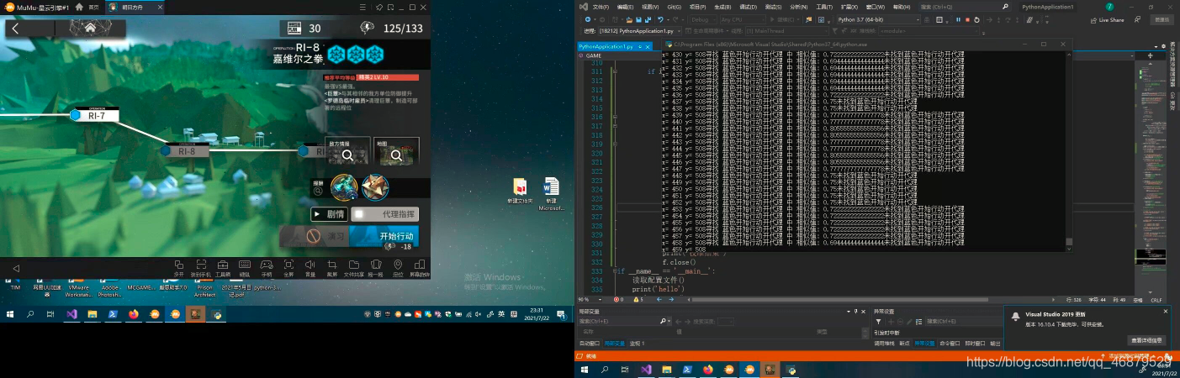
Task: Open MuMu cast-to-phone tool
Action: click(x=201, y=267)
